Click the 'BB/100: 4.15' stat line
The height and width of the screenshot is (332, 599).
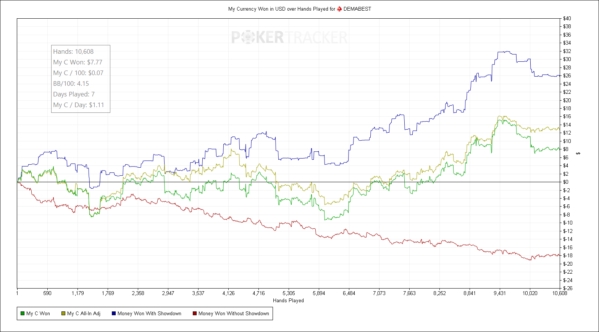click(71, 83)
